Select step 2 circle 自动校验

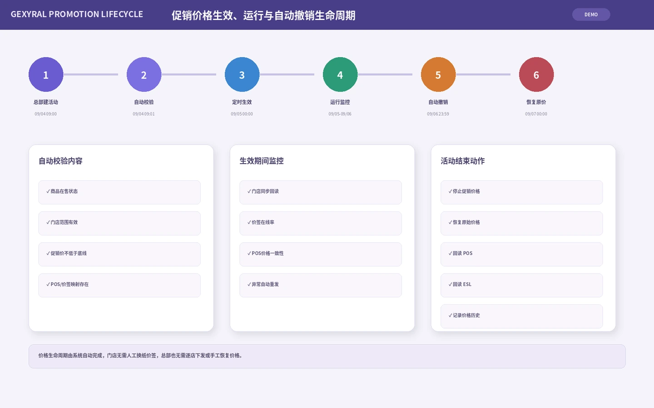[144, 74]
